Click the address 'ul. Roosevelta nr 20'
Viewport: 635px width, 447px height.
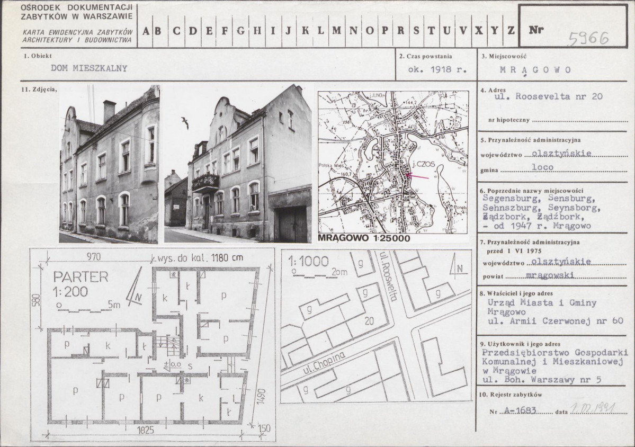point(549,96)
